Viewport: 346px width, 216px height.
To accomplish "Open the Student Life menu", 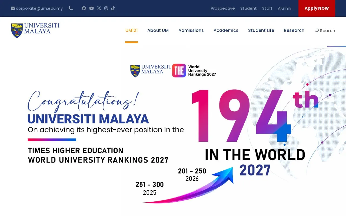I will point(261,30).
